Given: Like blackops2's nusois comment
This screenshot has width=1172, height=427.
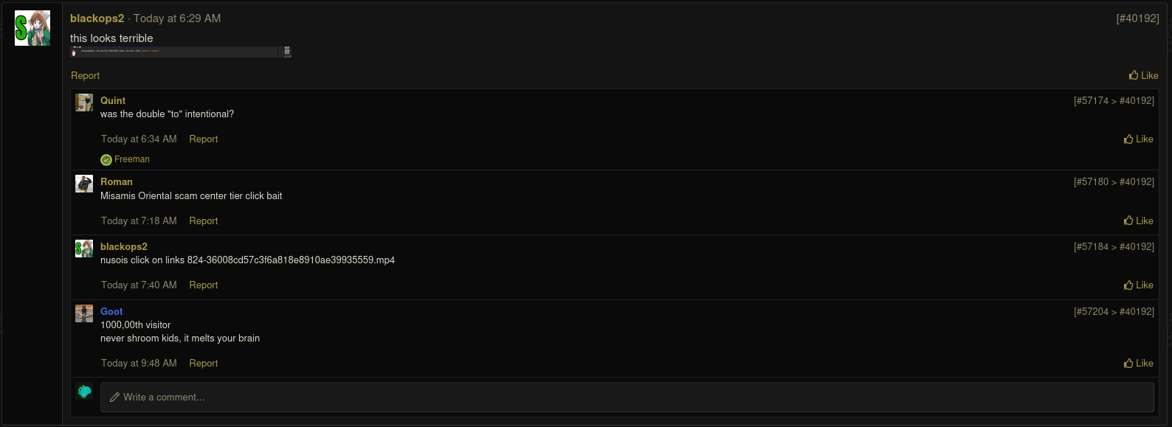Looking at the screenshot, I should (1138, 285).
